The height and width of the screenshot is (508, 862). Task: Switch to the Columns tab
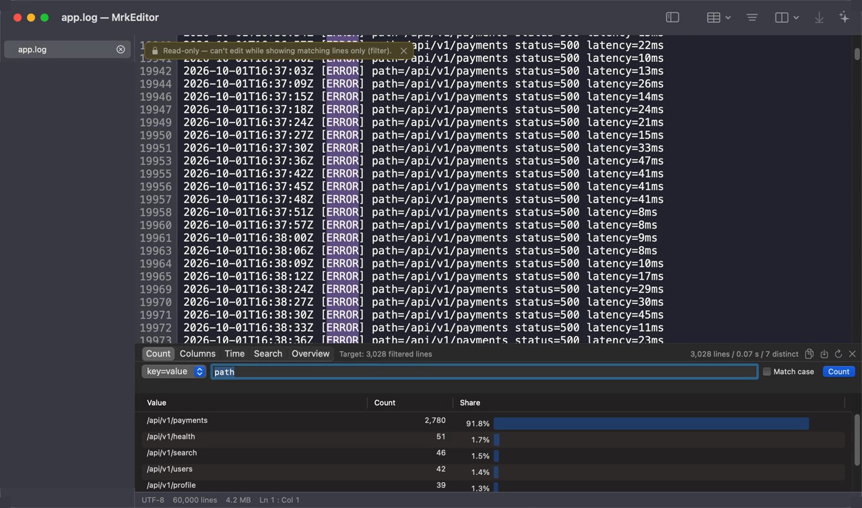(197, 354)
